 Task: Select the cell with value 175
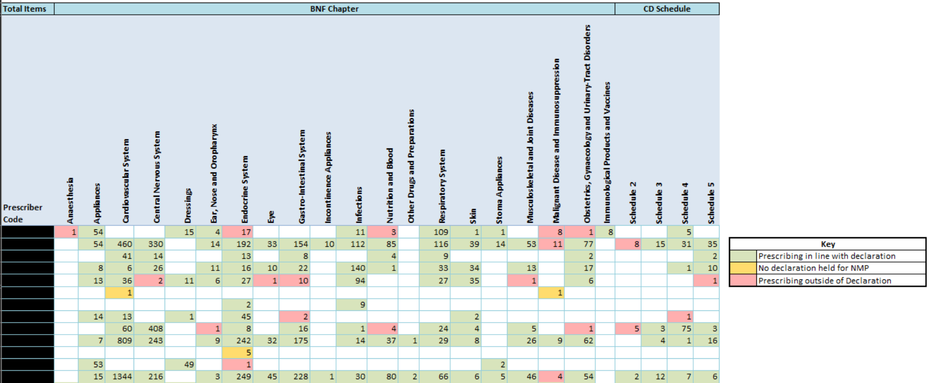click(295, 340)
